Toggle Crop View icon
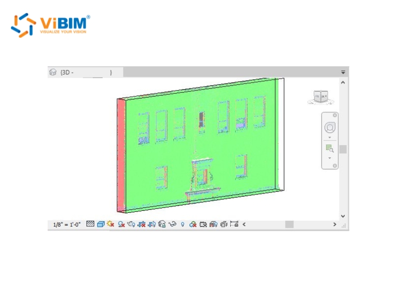The image size is (397, 297). (x=141, y=224)
